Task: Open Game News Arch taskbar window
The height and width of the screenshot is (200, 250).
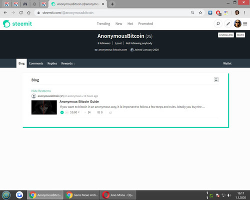Action: point(82,195)
